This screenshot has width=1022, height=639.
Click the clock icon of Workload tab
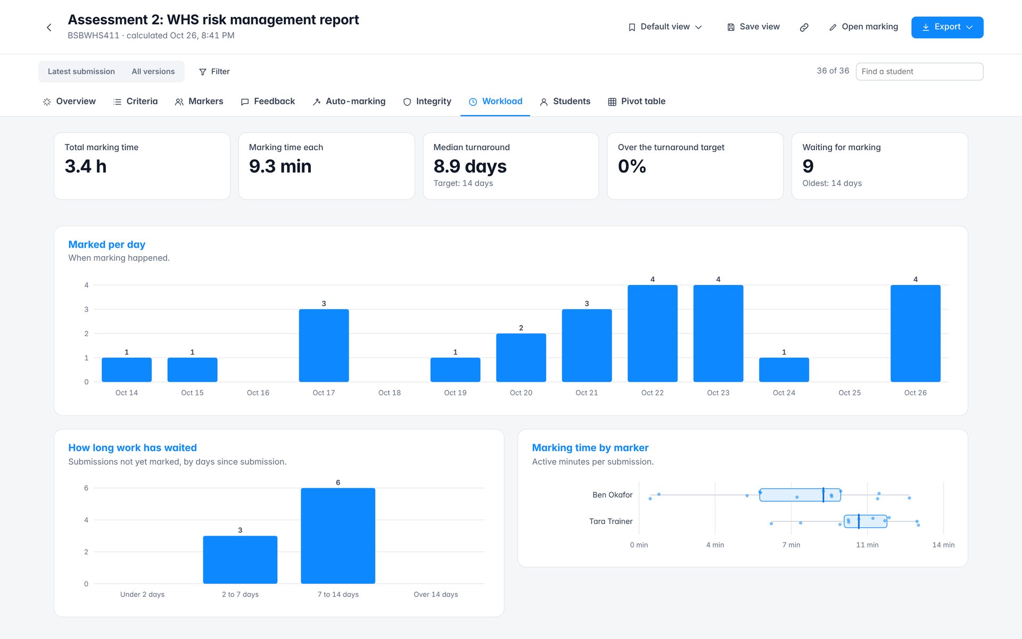tap(473, 102)
